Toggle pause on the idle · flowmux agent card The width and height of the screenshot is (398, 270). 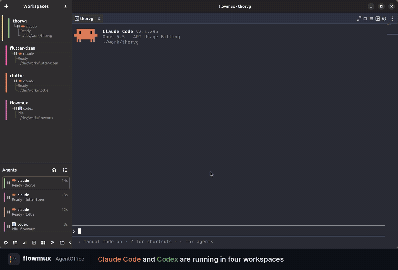click(x=9, y=227)
